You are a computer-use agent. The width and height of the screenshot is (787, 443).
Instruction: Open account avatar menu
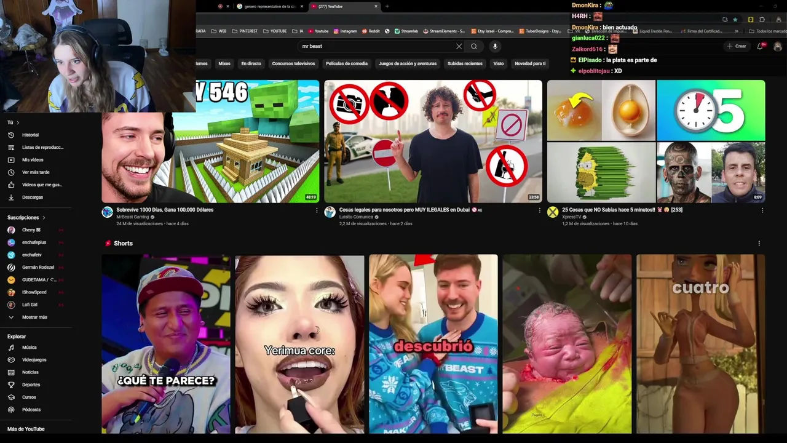[x=778, y=46]
